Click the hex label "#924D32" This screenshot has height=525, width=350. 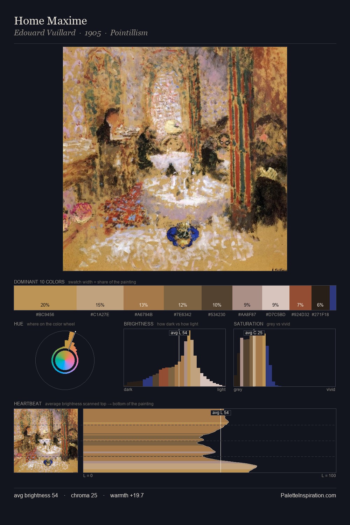(300, 315)
